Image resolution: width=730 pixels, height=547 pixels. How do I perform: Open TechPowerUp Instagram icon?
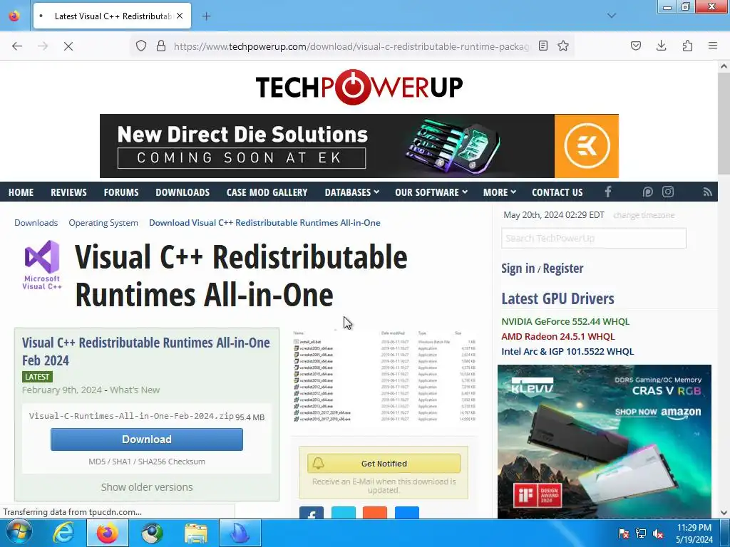point(667,192)
